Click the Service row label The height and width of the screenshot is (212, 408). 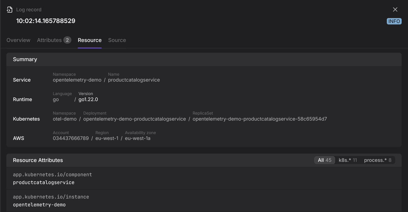coord(22,80)
